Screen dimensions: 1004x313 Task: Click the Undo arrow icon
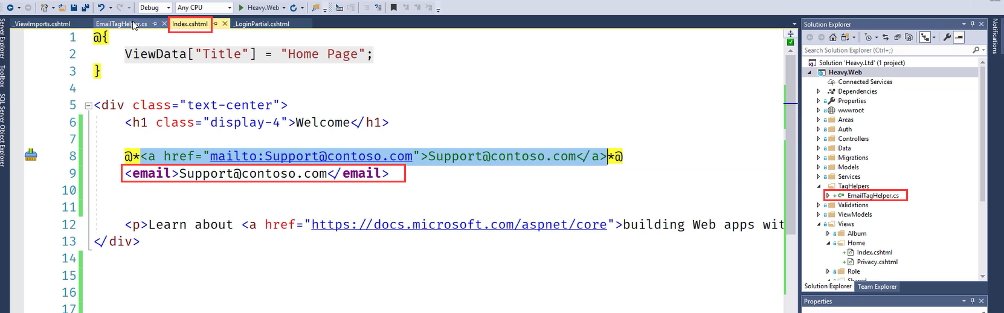101,8
